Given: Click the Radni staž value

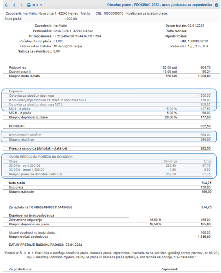Looking at the screenshot, I should tap(198, 47).
